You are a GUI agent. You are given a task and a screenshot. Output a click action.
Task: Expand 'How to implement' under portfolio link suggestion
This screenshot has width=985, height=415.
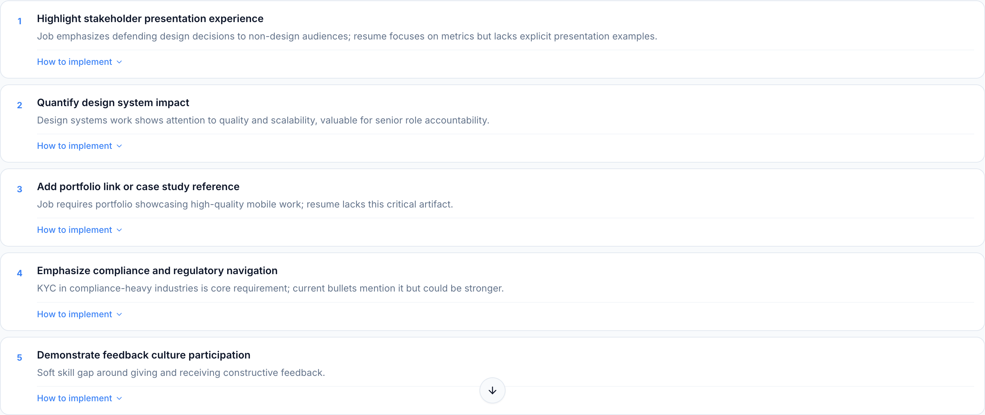[74, 230]
